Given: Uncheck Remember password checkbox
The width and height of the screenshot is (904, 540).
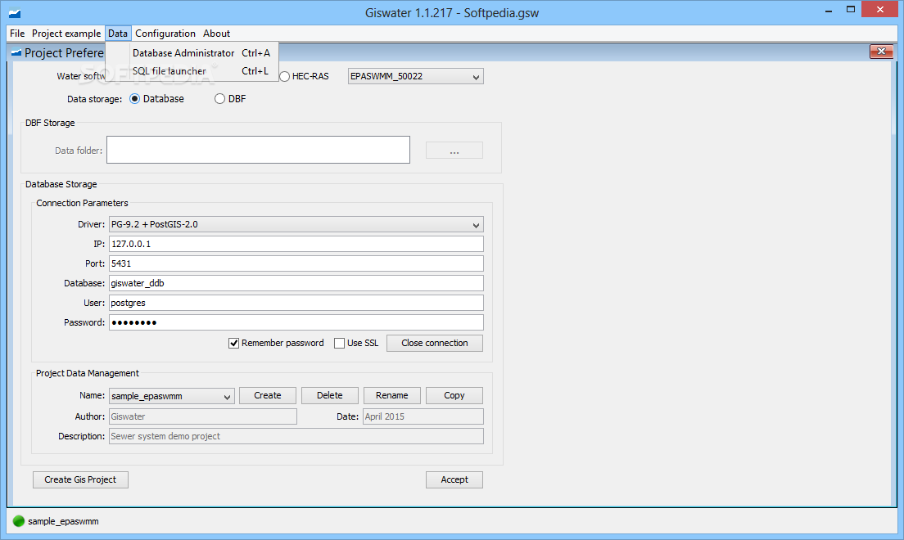Looking at the screenshot, I should pyautogui.click(x=233, y=343).
